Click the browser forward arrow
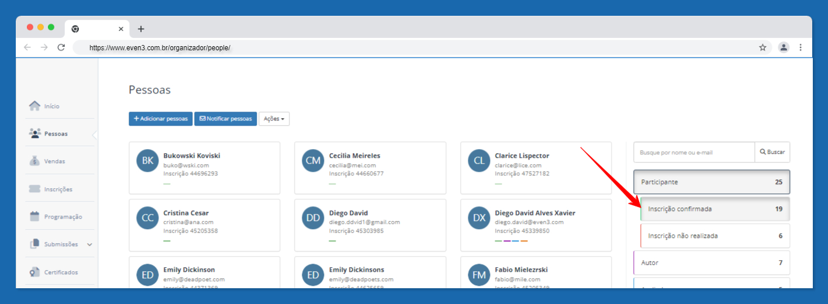828x304 pixels. [44, 47]
